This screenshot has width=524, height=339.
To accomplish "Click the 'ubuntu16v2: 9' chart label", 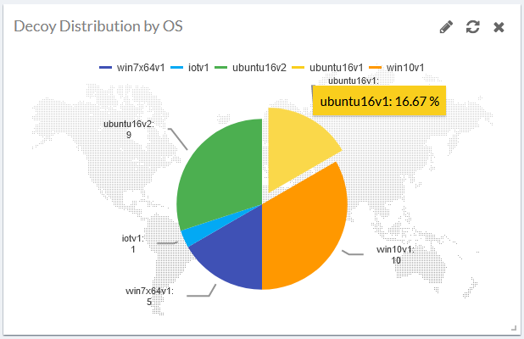I will click(129, 130).
